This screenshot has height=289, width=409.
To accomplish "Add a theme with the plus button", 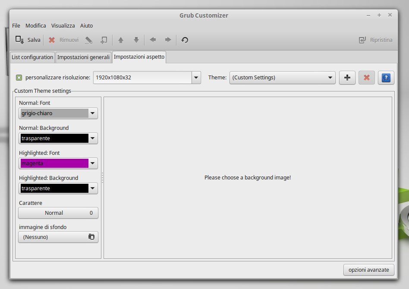I will (347, 78).
